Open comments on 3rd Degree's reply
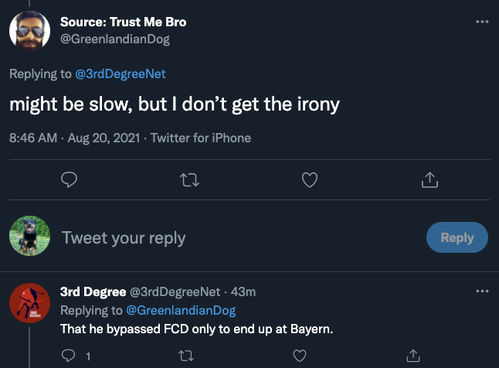499x368 pixels. [x=68, y=356]
